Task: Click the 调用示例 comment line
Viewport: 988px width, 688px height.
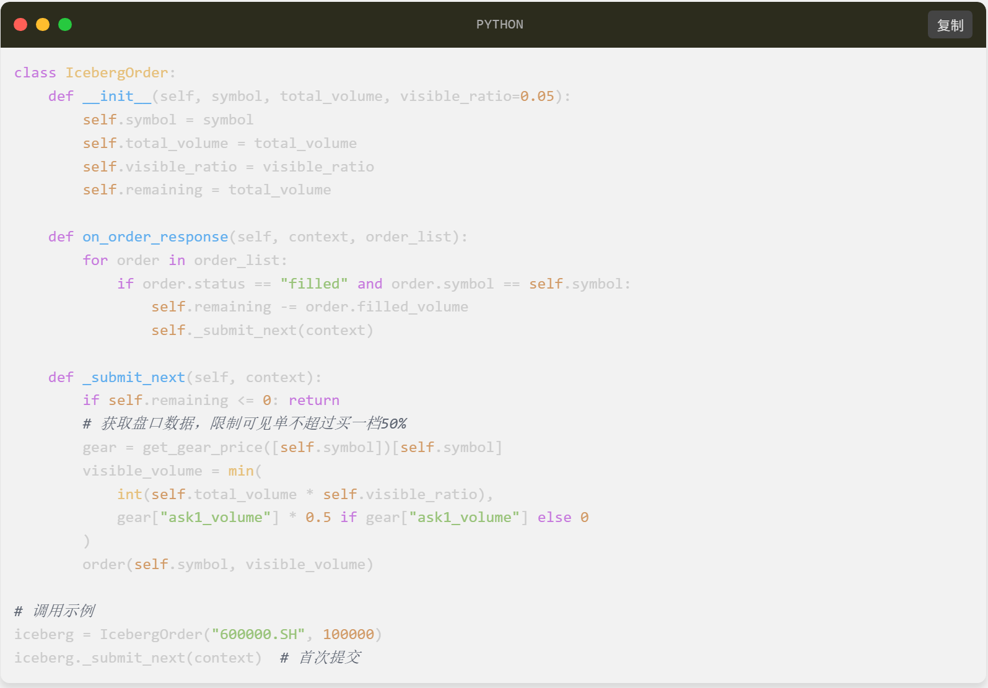Action: [55, 611]
